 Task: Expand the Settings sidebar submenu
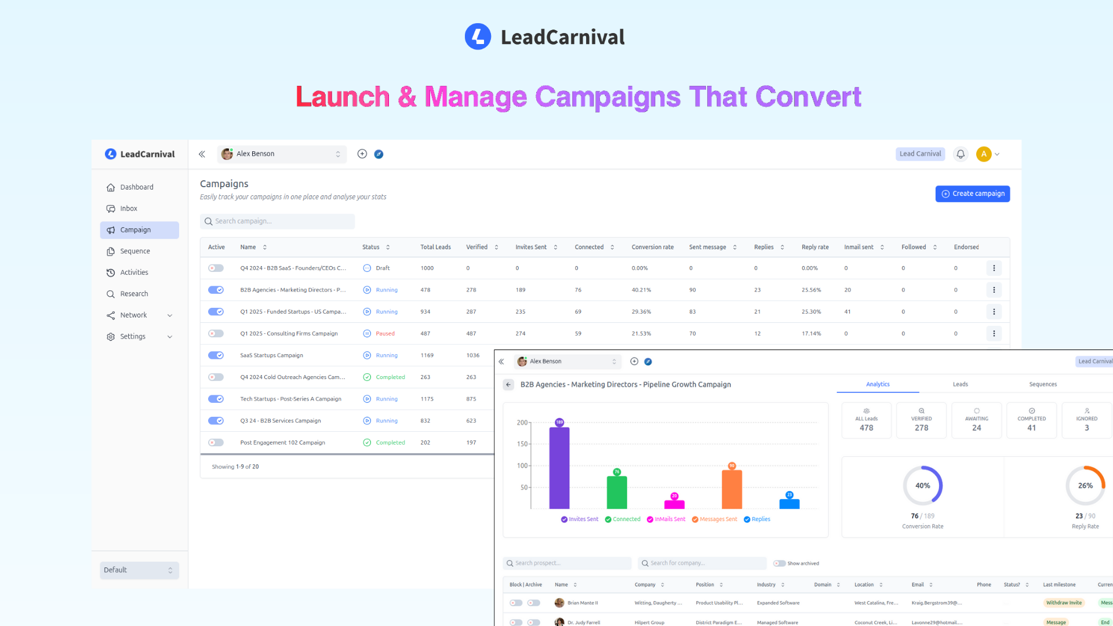(x=170, y=337)
